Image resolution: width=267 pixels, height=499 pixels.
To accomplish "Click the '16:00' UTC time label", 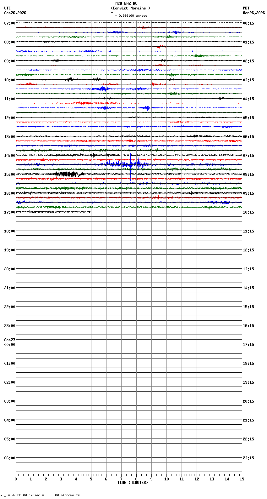I will pyautogui.click(x=10, y=193).
